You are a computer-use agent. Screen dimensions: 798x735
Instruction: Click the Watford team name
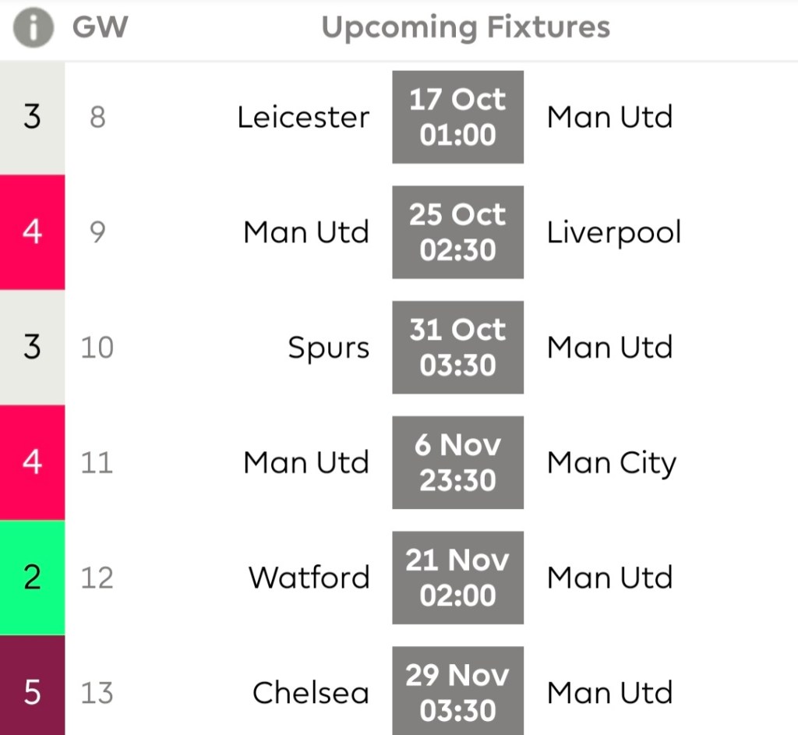coord(309,578)
